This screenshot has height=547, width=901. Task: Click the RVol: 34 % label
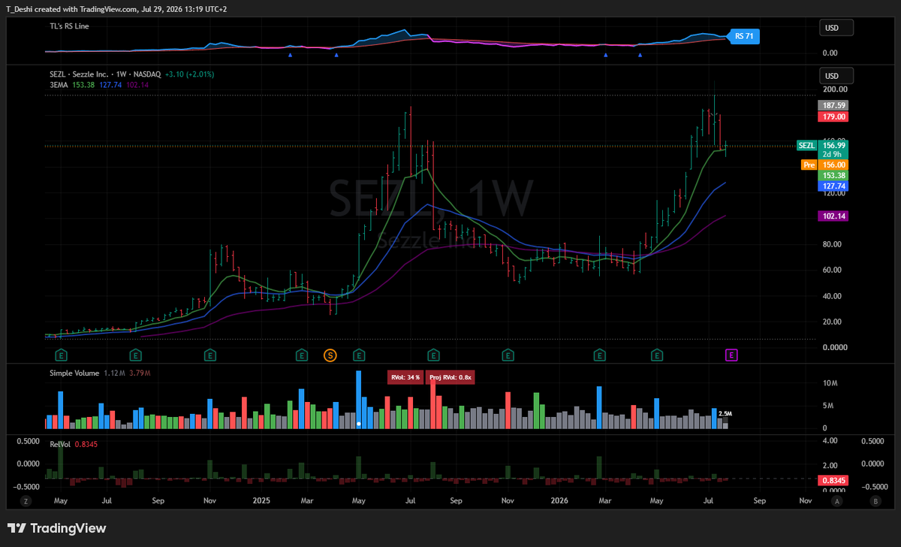(x=405, y=377)
